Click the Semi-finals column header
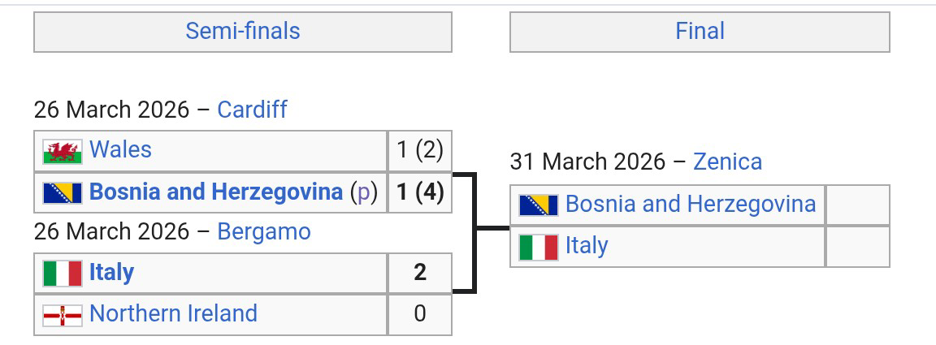 pyautogui.click(x=243, y=32)
